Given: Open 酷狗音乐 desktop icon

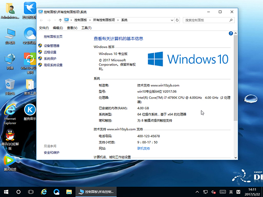Looking at the screenshot, I should point(29,112).
